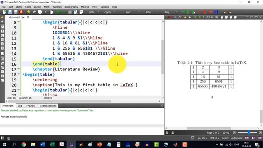Toggle the bottom panel icon in status bar
The height and width of the screenshot is (148, 263).
click(x=8, y=138)
